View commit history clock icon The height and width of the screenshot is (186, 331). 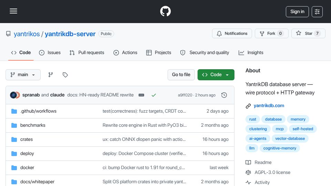(224, 95)
